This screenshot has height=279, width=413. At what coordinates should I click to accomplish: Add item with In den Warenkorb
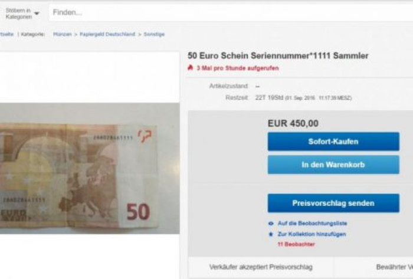(x=333, y=165)
